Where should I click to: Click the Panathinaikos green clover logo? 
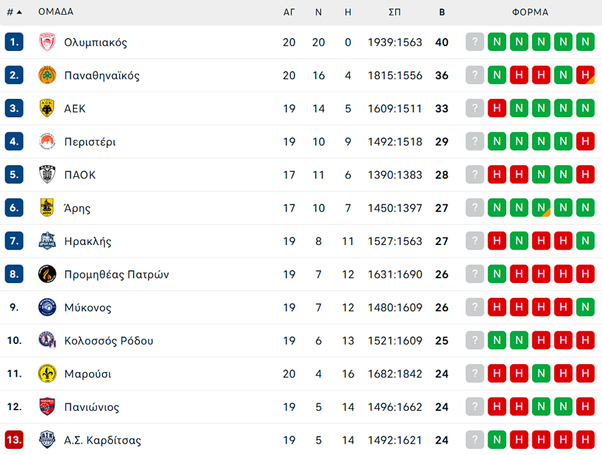pyautogui.click(x=47, y=76)
